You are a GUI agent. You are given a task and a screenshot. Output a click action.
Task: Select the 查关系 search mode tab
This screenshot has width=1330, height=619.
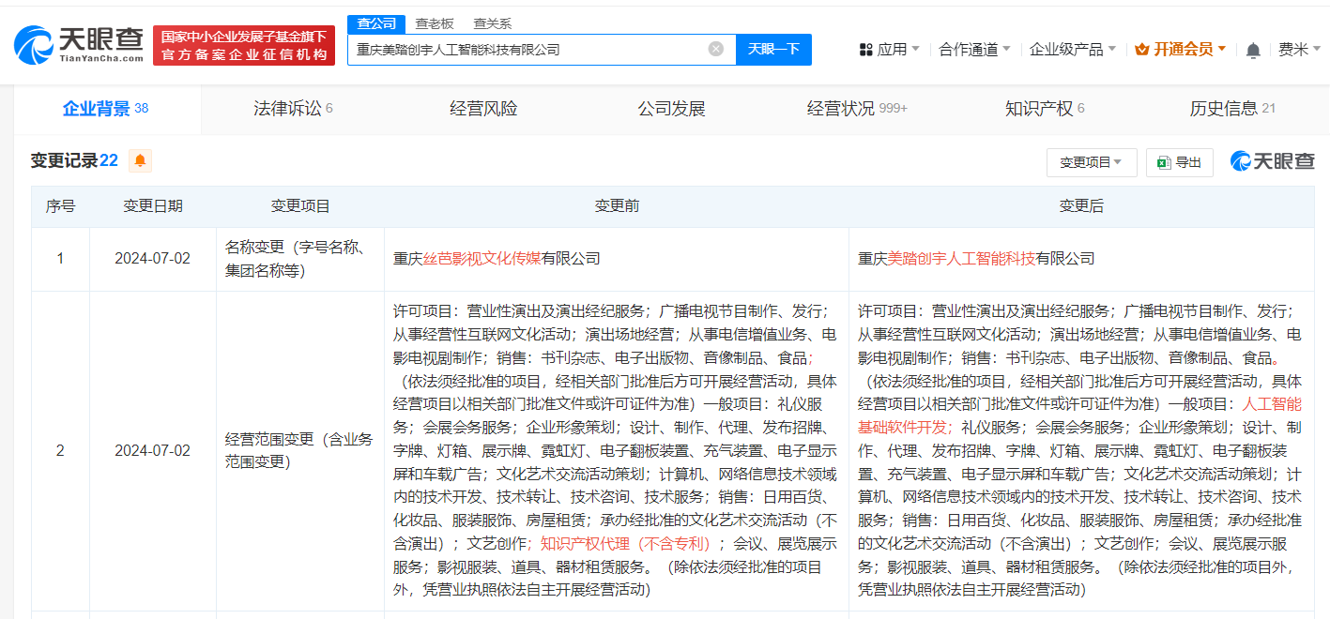(492, 23)
